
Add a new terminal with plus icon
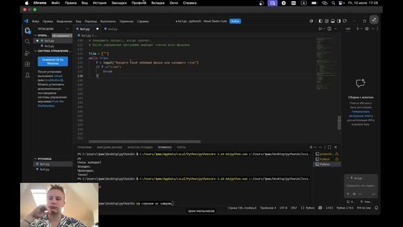click(x=311, y=147)
